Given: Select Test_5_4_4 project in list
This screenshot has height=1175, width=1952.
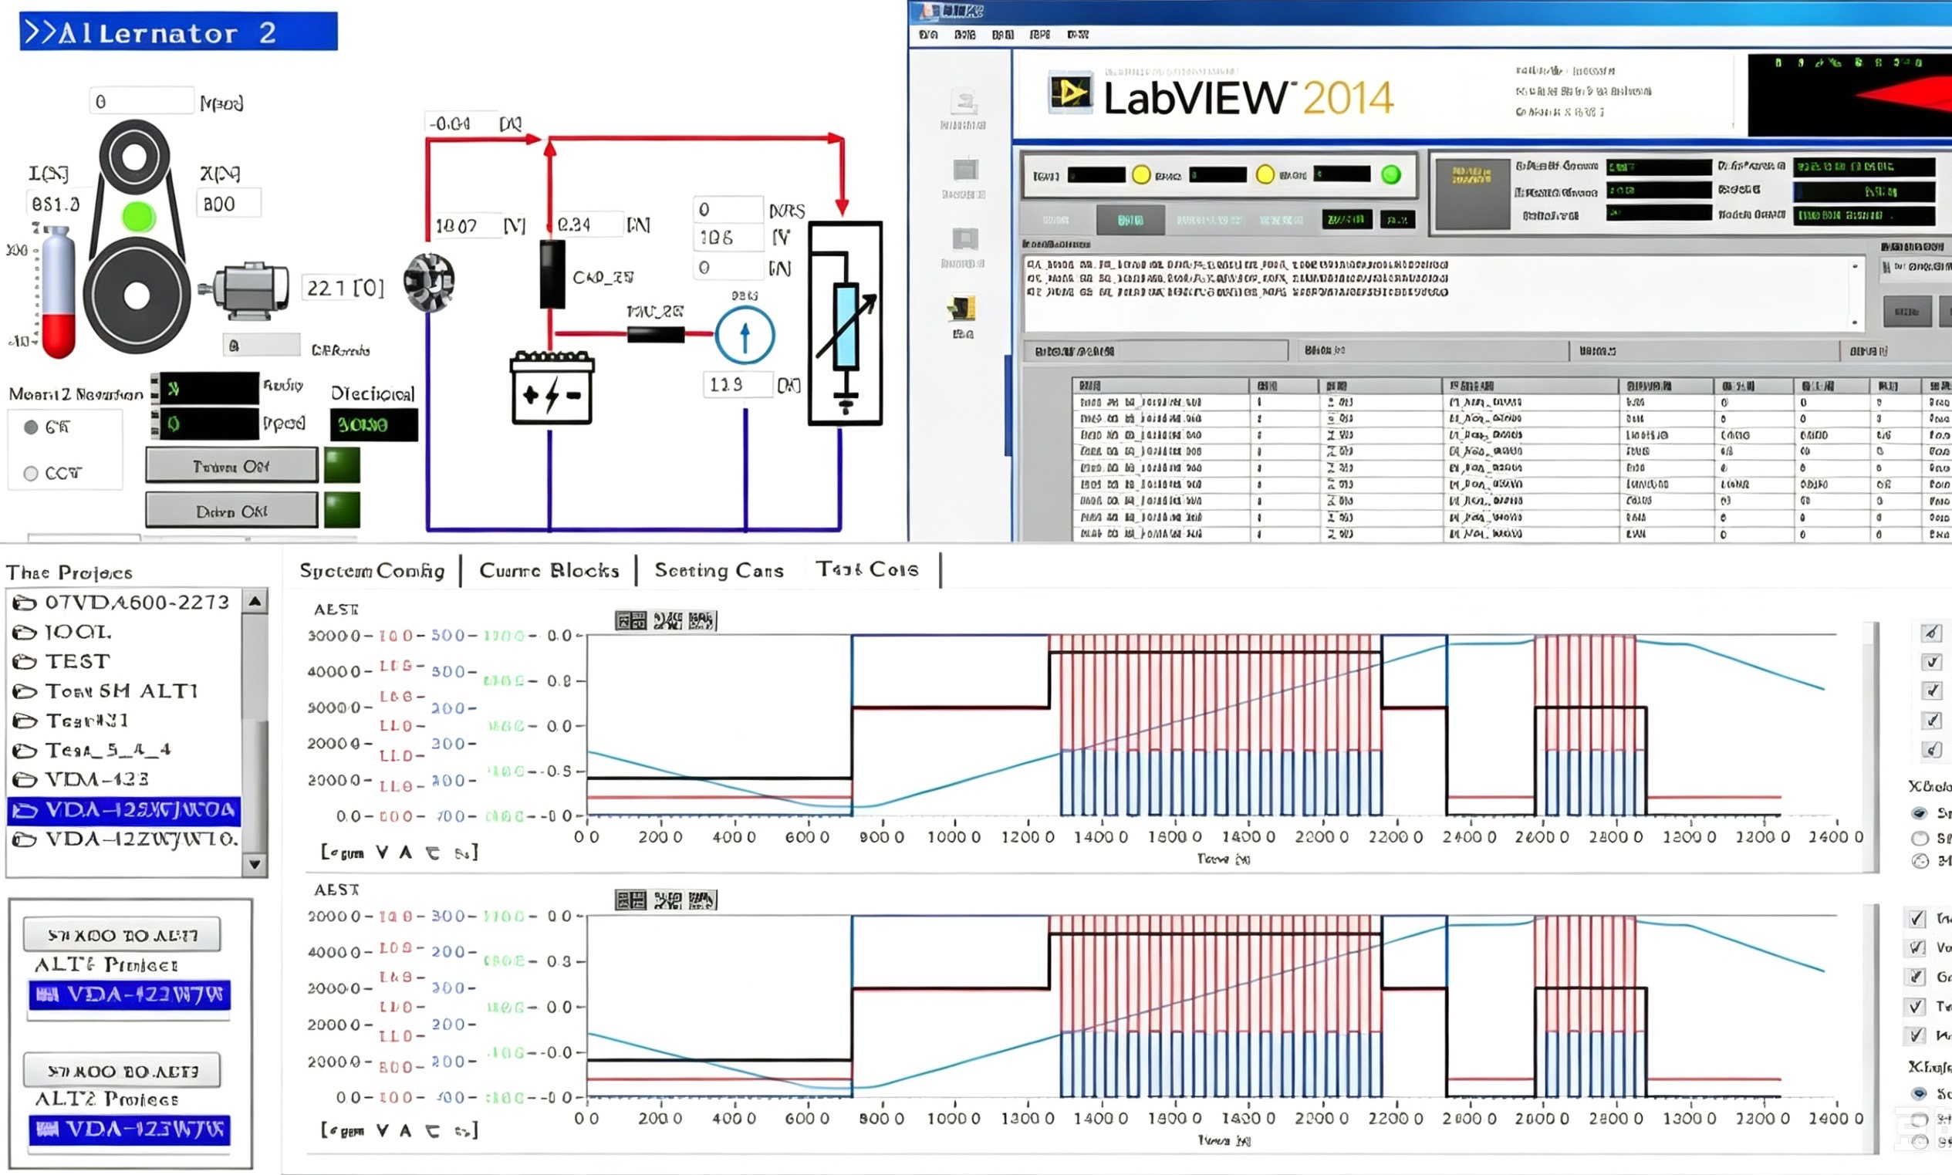Looking at the screenshot, I should pyautogui.click(x=124, y=750).
